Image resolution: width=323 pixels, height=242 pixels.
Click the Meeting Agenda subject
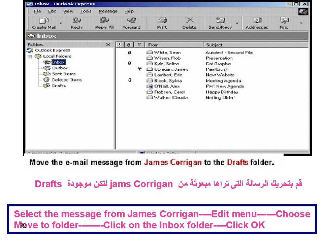[223, 81]
